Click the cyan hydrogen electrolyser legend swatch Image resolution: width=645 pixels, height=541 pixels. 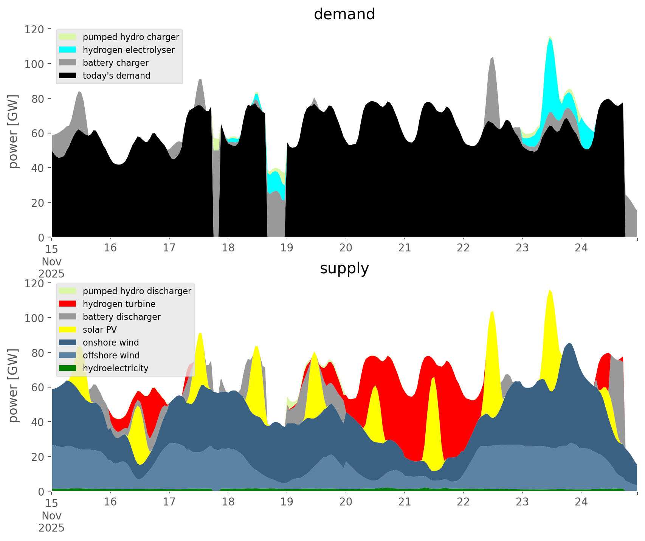point(68,50)
